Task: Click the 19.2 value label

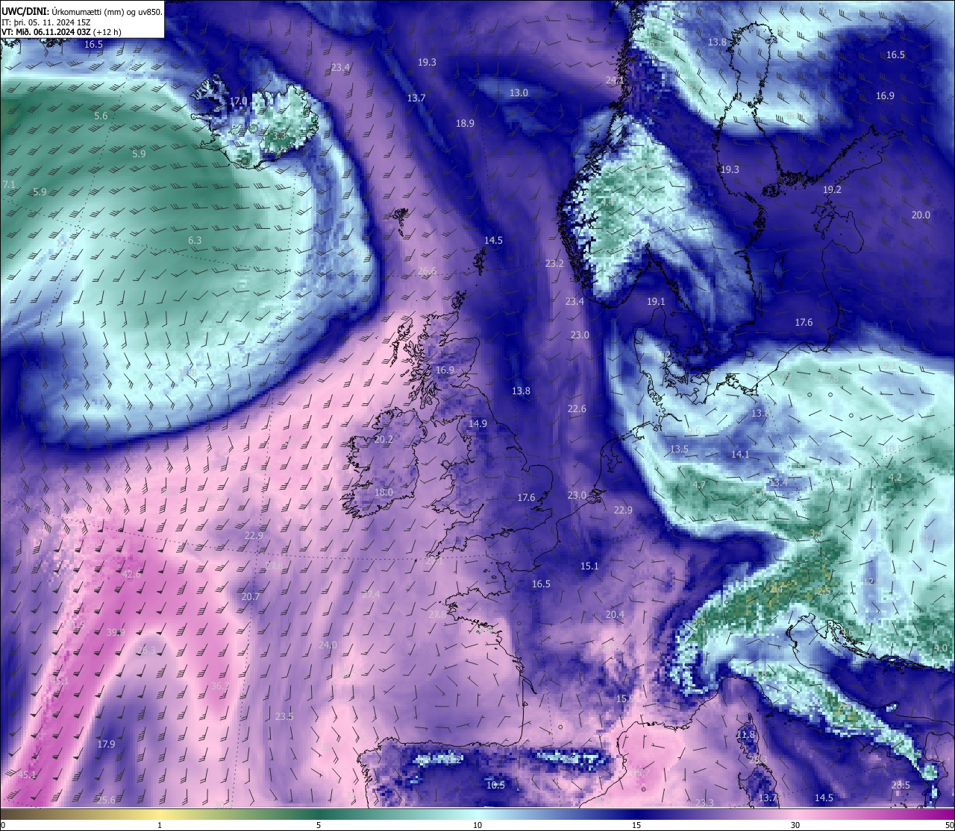Action: tap(832, 189)
